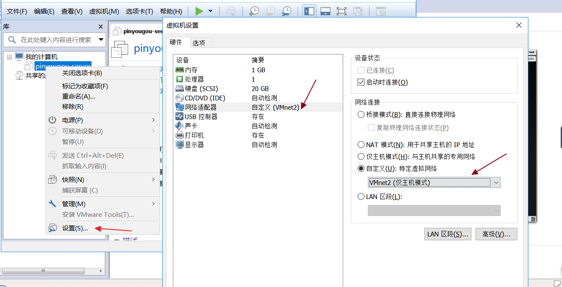Select the NAT 模式(N) radio button
This screenshot has height=287, width=562.
pyautogui.click(x=361, y=145)
